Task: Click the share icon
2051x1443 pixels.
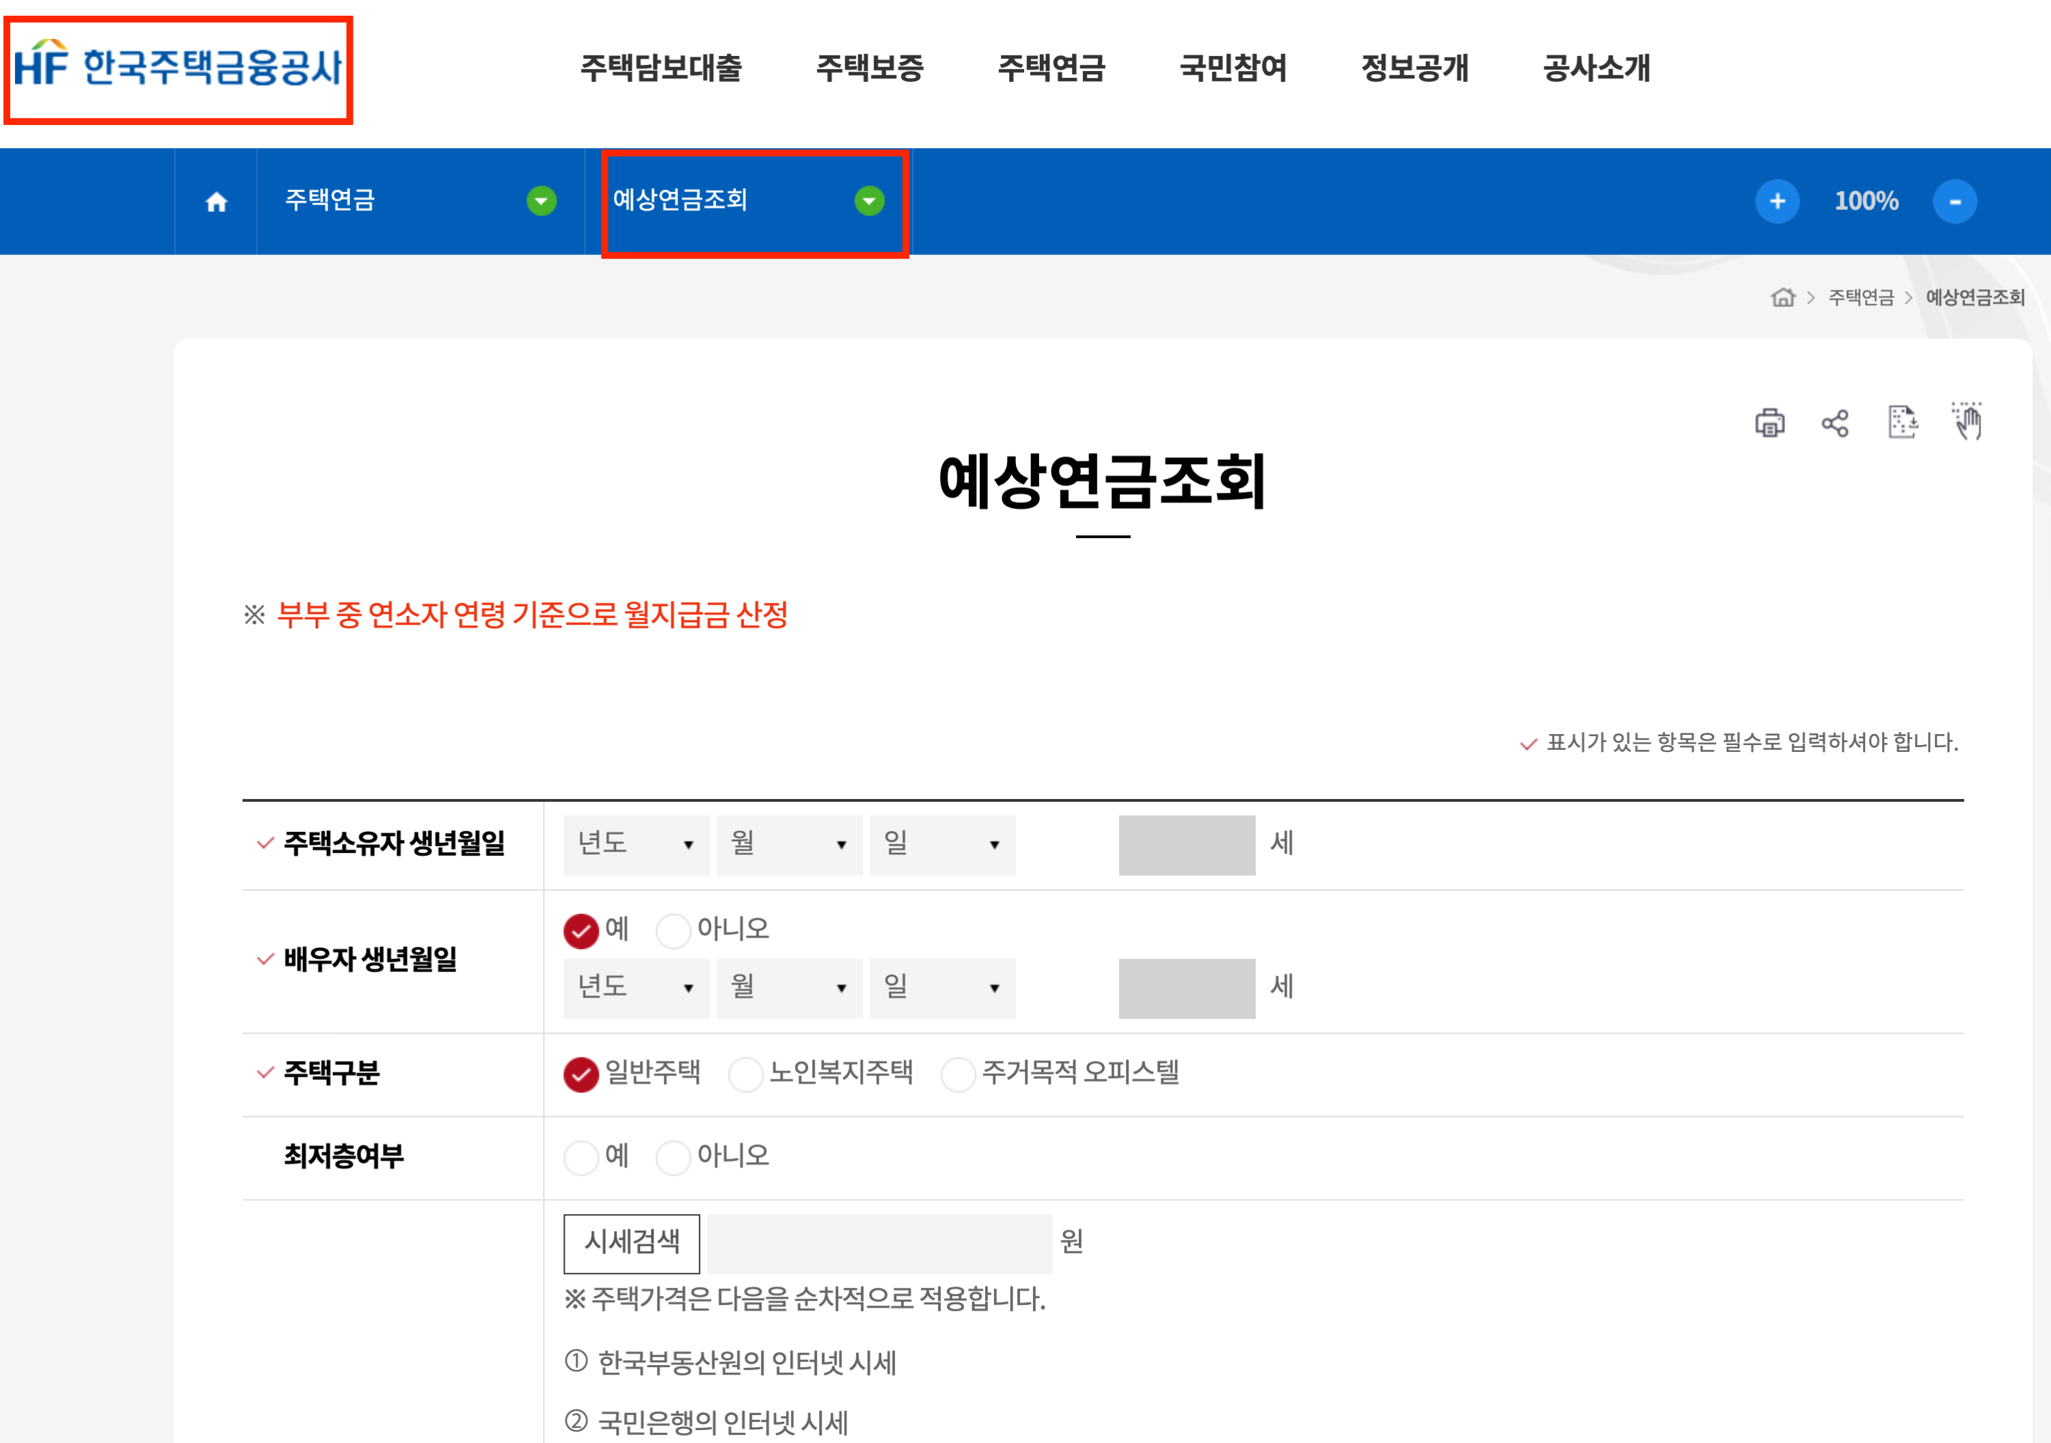Action: [1835, 422]
